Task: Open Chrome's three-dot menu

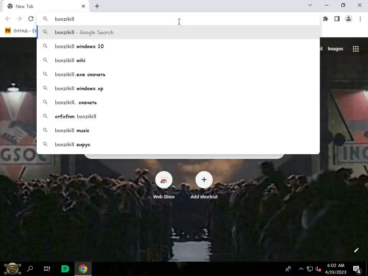Action: click(360, 19)
